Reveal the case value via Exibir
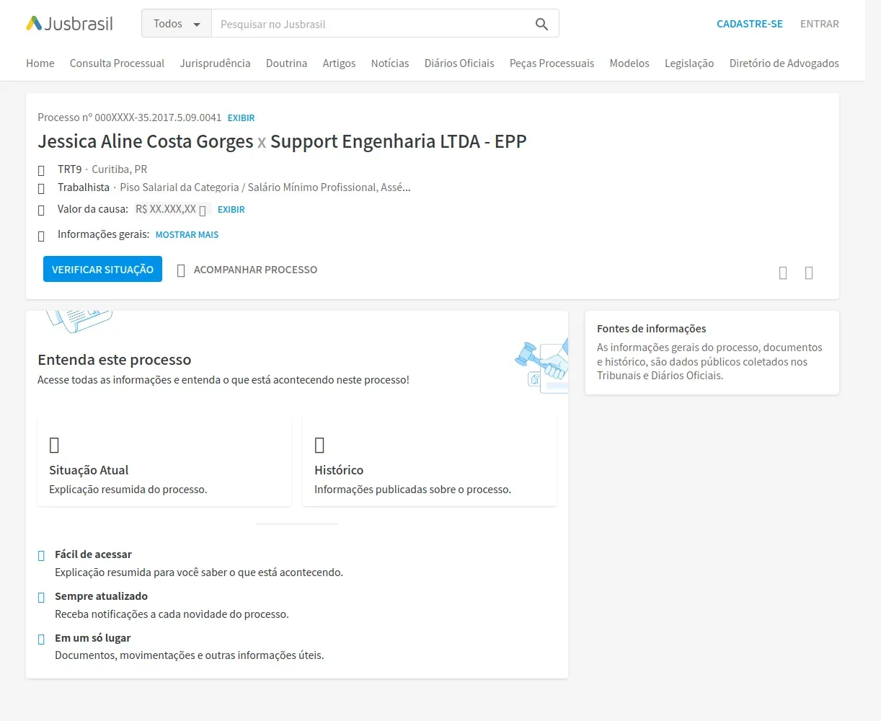Viewport: 881px width, 721px height. click(x=231, y=210)
